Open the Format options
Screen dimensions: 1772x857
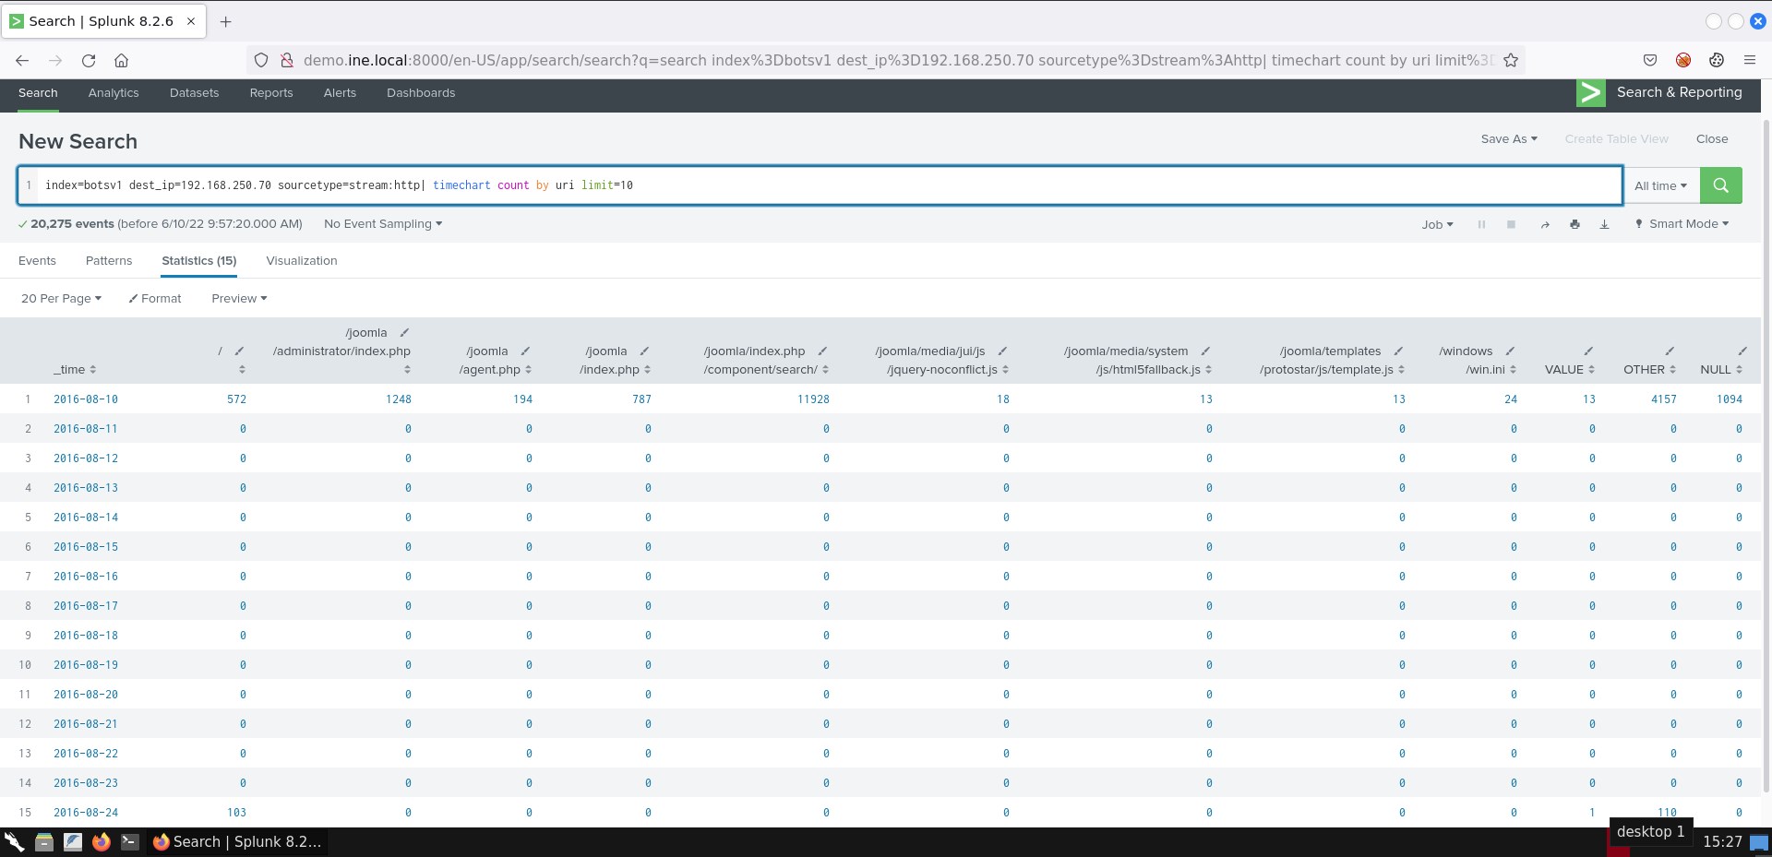pos(155,299)
